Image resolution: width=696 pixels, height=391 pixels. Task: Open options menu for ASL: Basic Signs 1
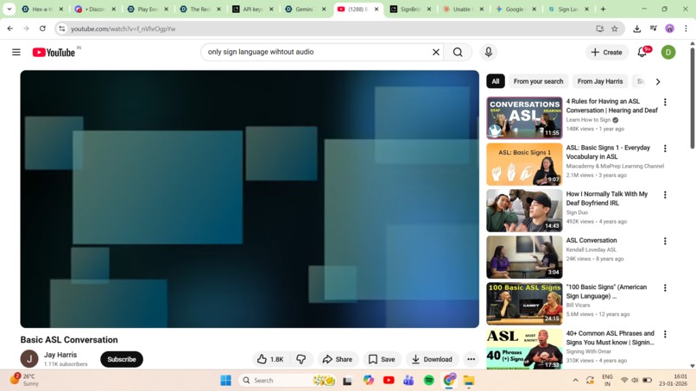[x=665, y=148]
